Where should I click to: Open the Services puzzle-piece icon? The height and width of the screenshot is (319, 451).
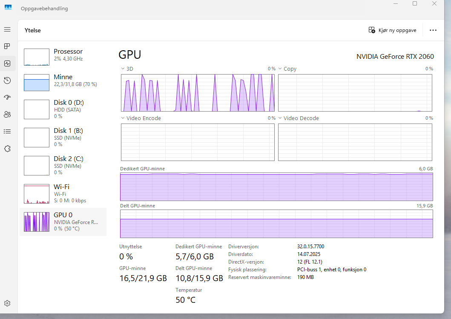tap(7, 149)
